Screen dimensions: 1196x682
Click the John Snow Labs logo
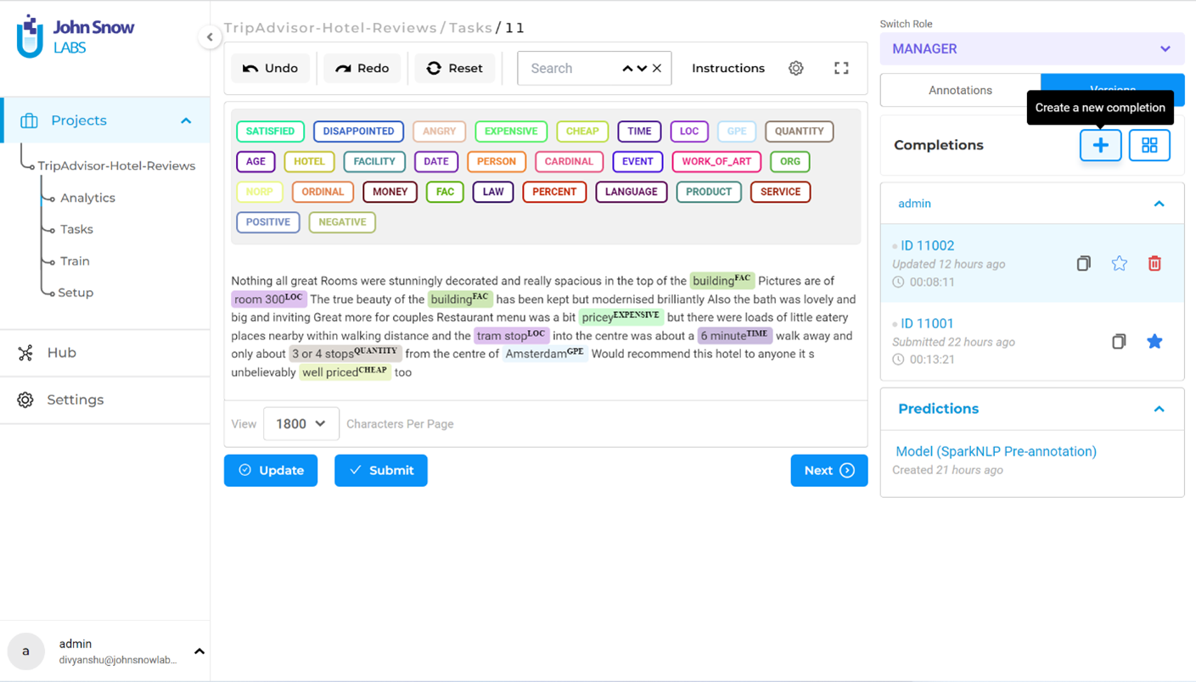pyautogui.click(x=76, y=36)
